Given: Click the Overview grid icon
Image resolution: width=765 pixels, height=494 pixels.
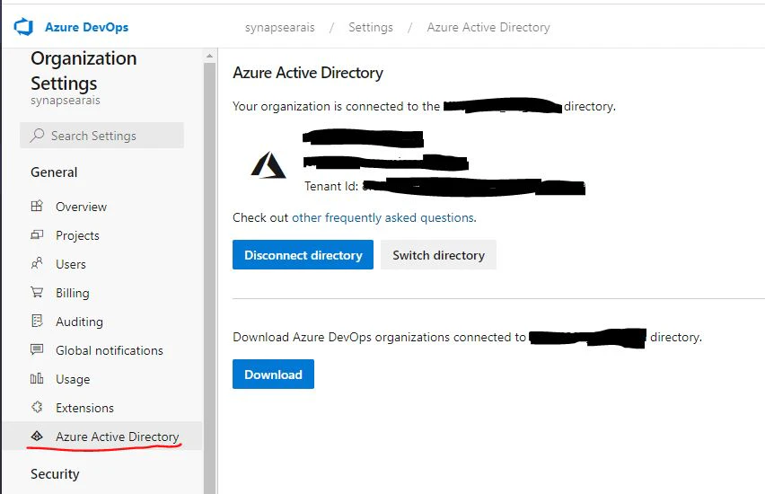Looking at the screenshot, I should (37, 206).
